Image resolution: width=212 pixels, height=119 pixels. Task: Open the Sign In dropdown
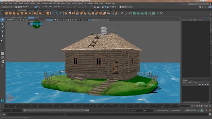click(126, 7)
